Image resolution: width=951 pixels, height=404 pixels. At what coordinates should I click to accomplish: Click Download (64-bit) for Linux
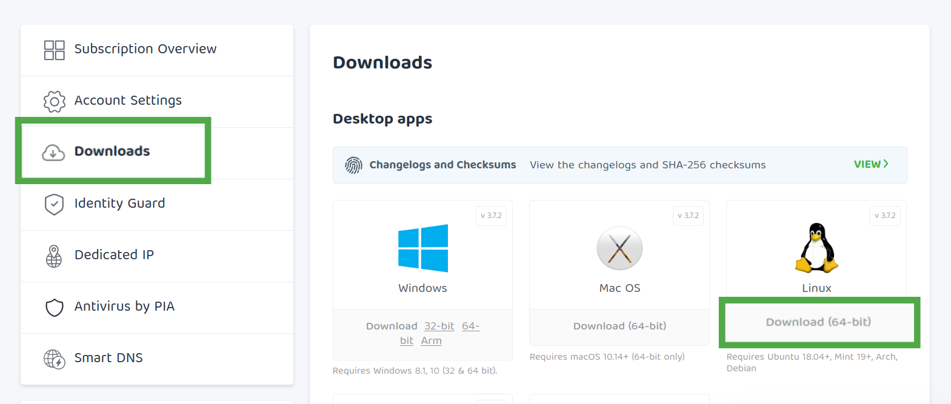pyautogui.click(x=818, y=322)
